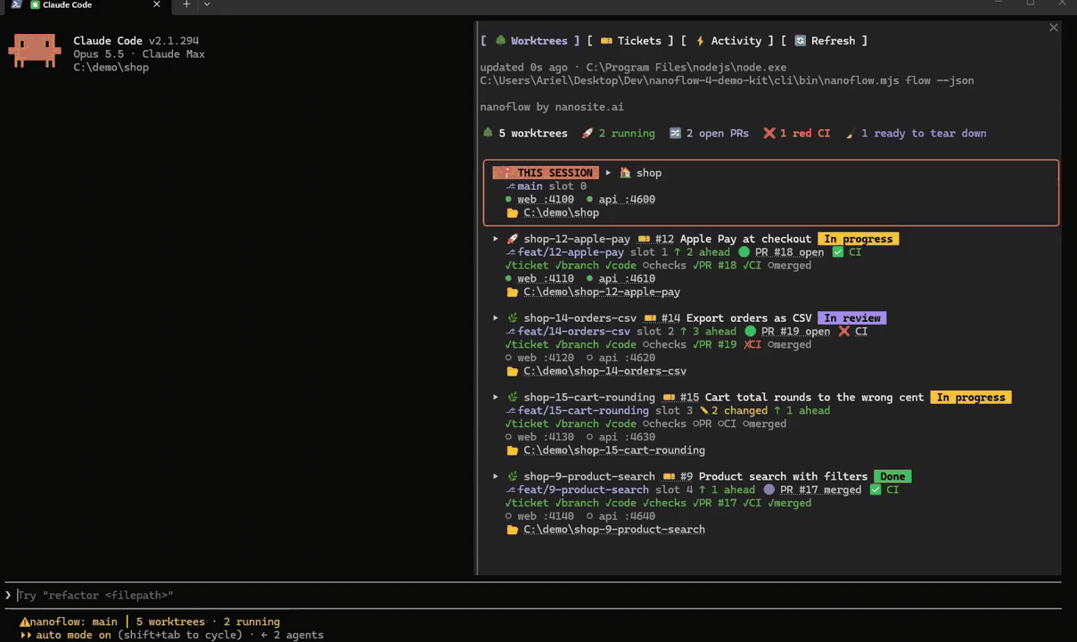The width and height of the screenshot is (1077, 642).
Task: Click the shuffle icon beside 2 open PRs
Action: pyautogui.click(x=675, y=134)
